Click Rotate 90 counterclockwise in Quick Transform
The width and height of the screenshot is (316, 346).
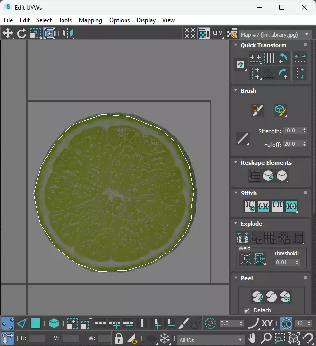point(283,59)
